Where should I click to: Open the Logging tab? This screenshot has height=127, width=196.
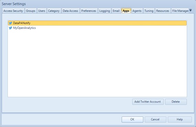pyautogui.click(x=104, y=11)
